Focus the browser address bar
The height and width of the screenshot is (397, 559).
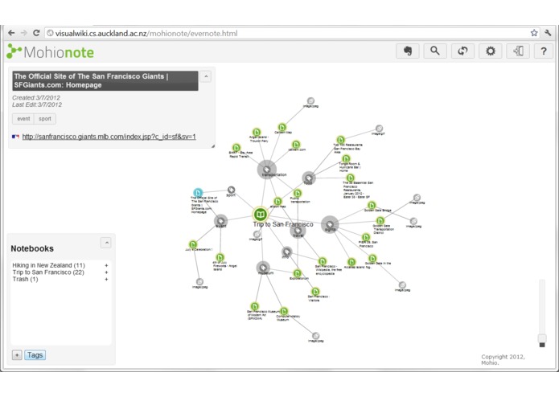(286, 34)
